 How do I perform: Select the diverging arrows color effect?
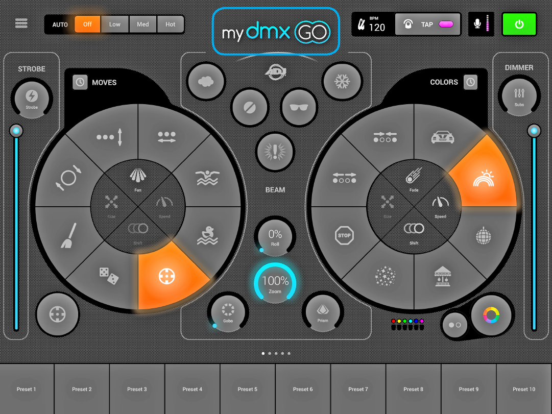click(344, 178)
